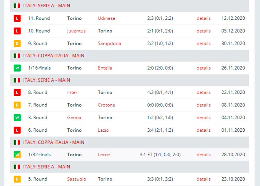Click the L result badge for Juventus match

point(17,31)
